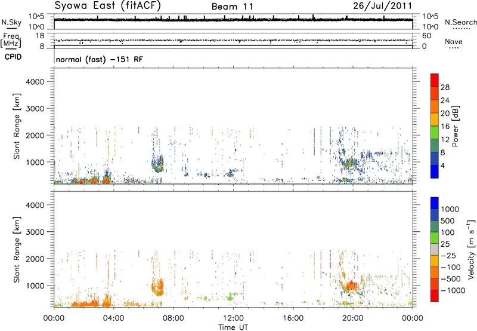Click the "N.Search" legend label
This screenshot has width=477, height=331.
460,22
